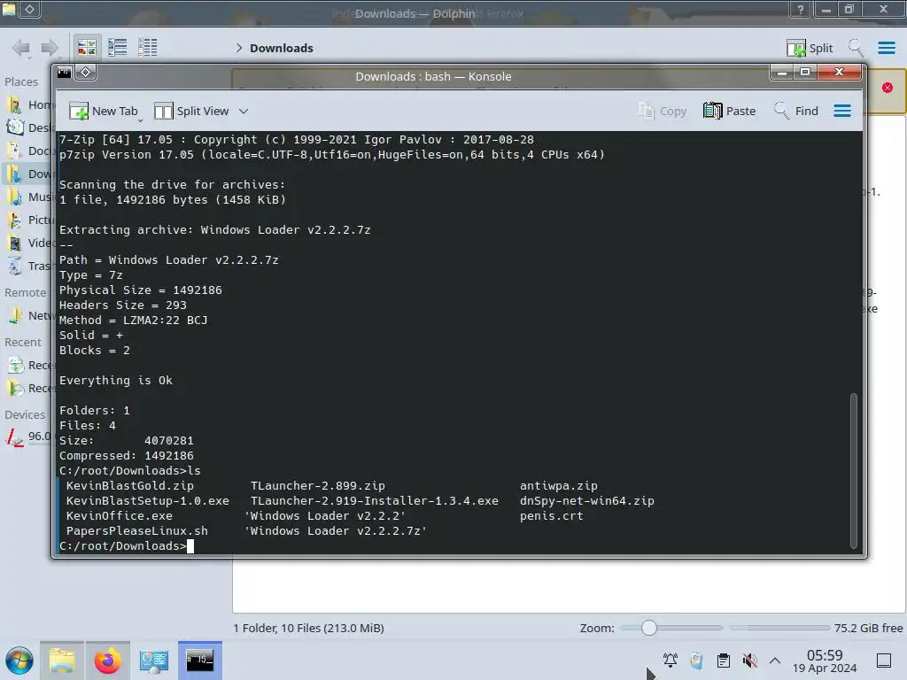Select Pictures in Dolphin Places panel
907x680 pixels.
click(x=29, y=220)
